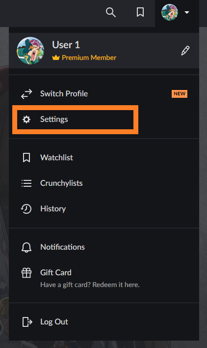Click the History clock icon

(x=26, y=209)
